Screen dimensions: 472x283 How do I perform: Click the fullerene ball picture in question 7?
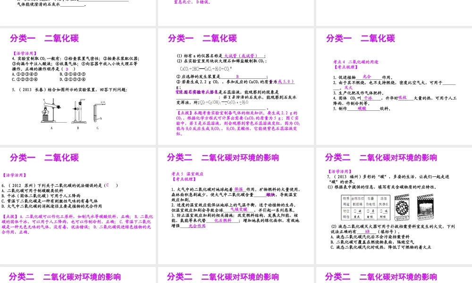(x=402, y=208)
